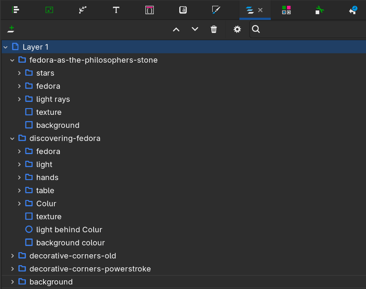Image resolution: width=366 pixels, height=289 pixels.
Task: Open the Text and Font tab
Action: [116, 10]
